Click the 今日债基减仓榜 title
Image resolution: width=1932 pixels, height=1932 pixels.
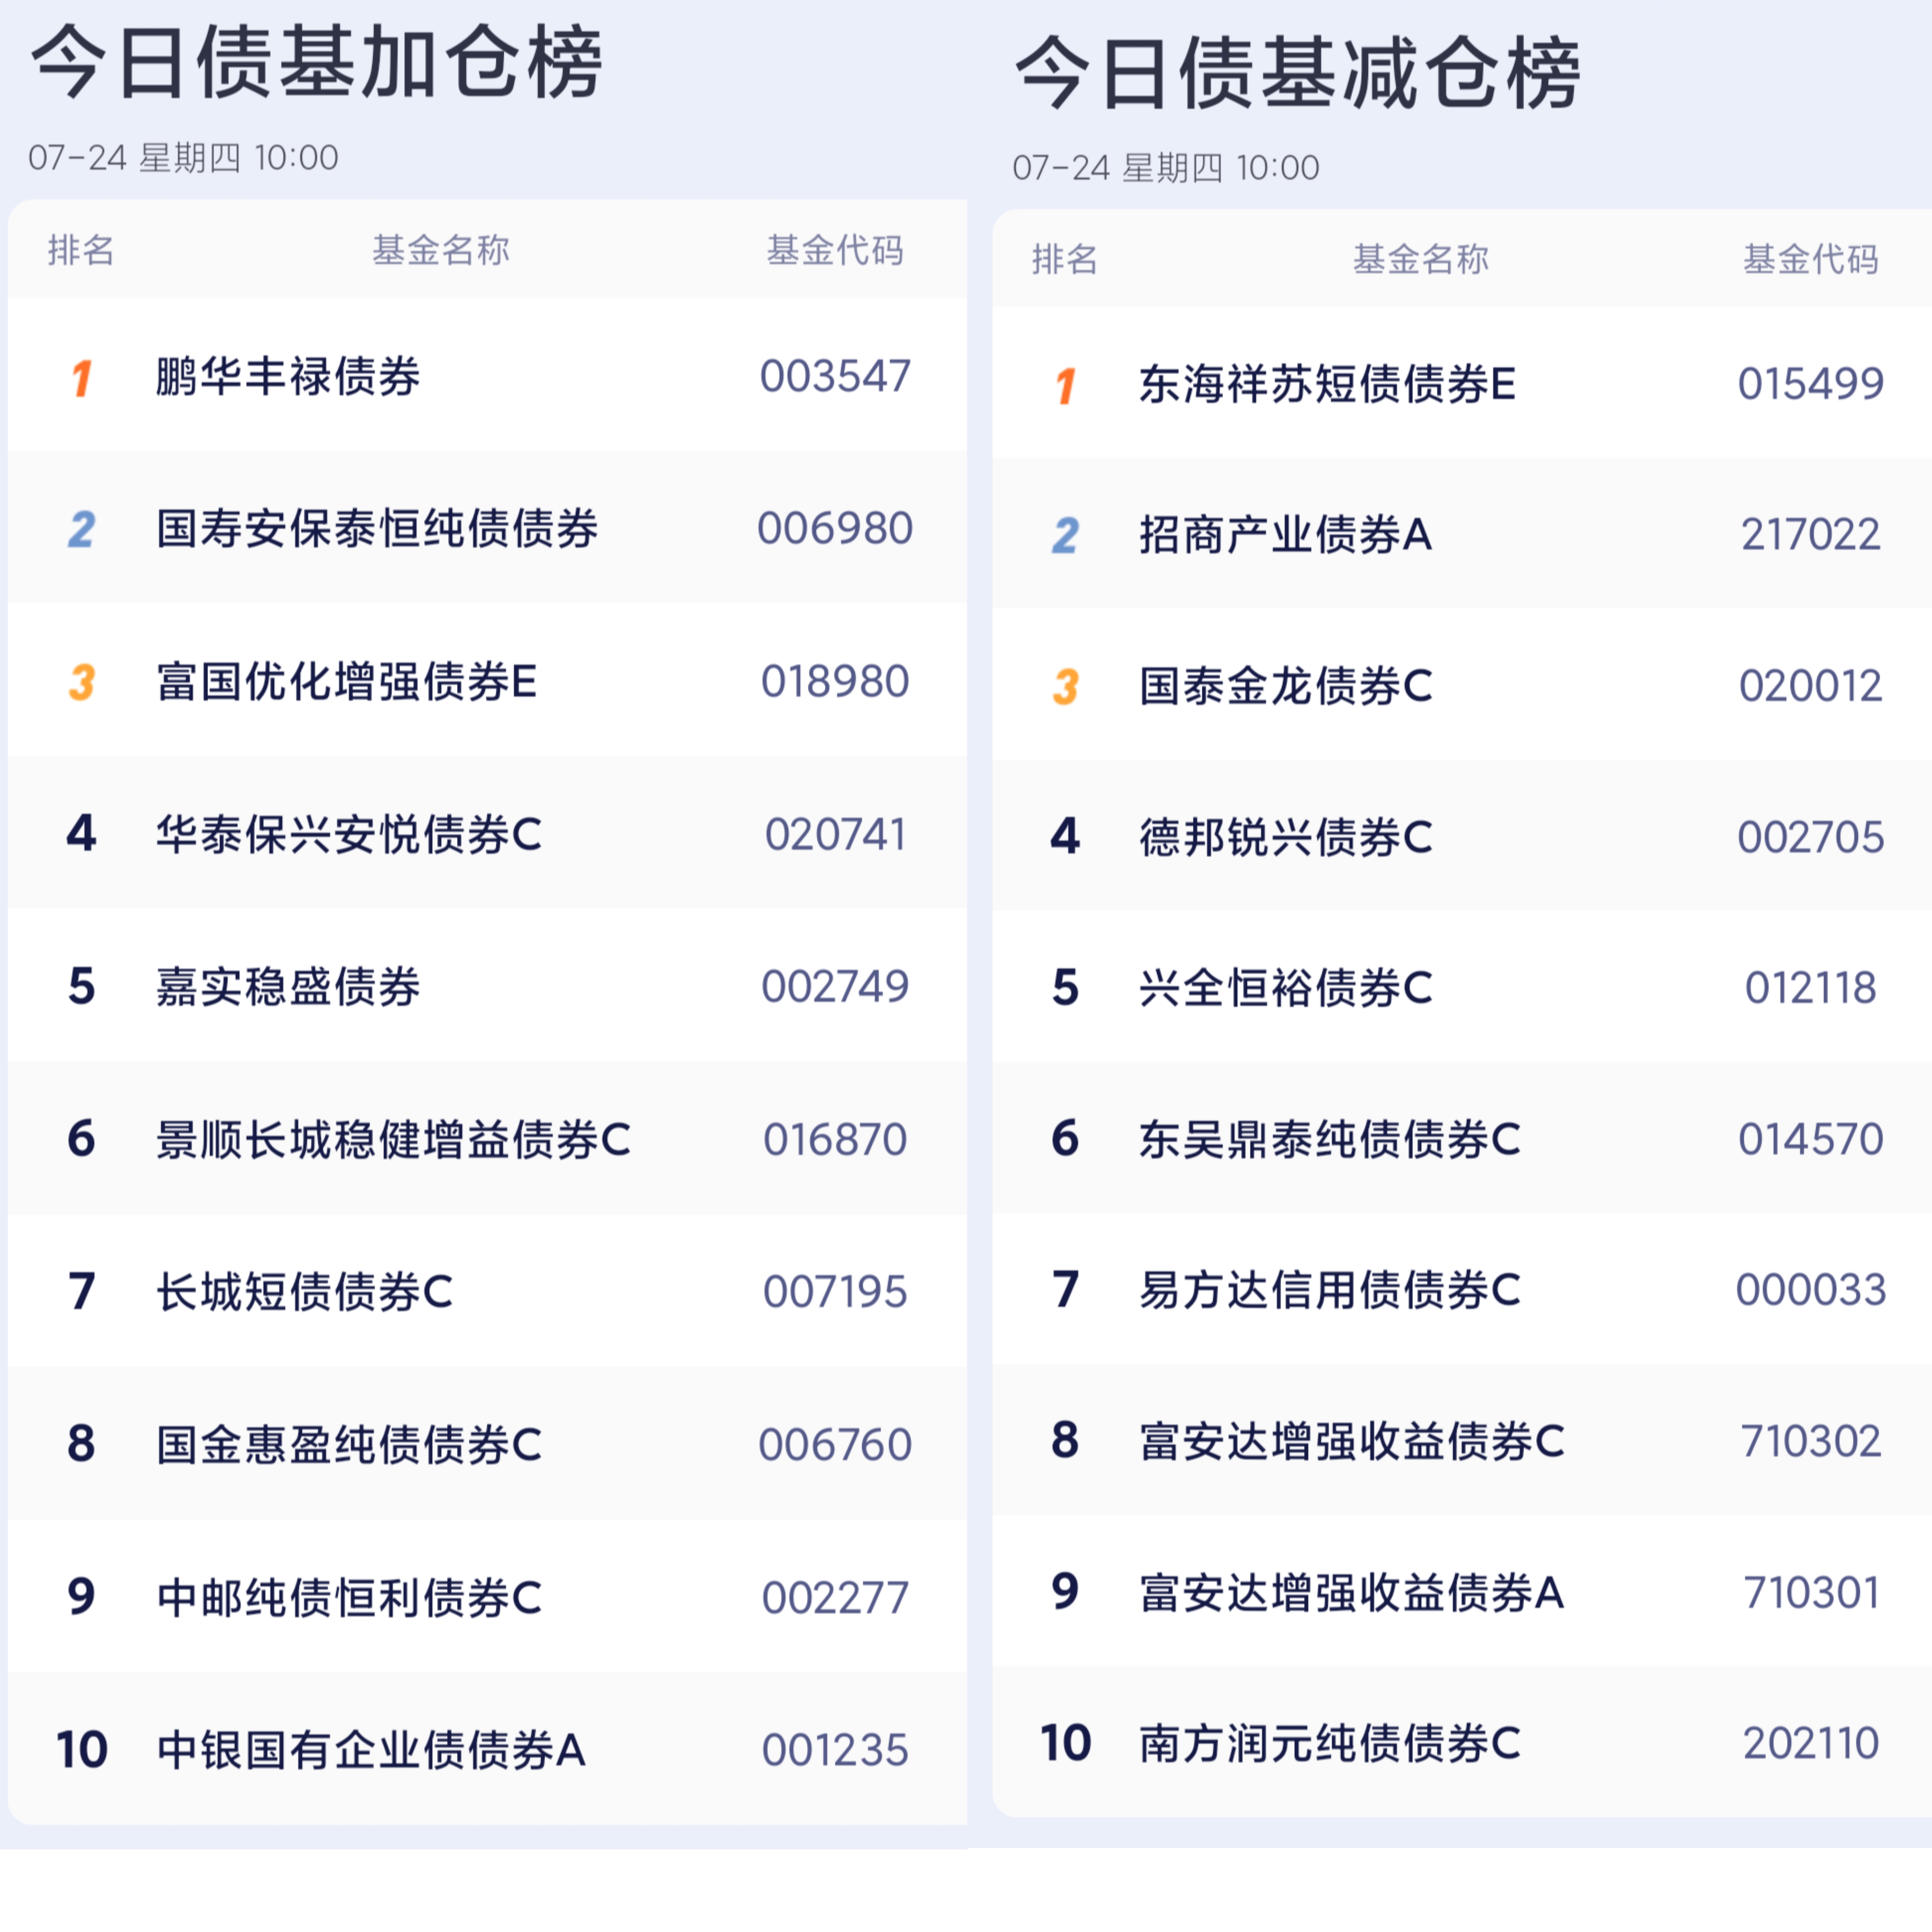point(1297,74)
